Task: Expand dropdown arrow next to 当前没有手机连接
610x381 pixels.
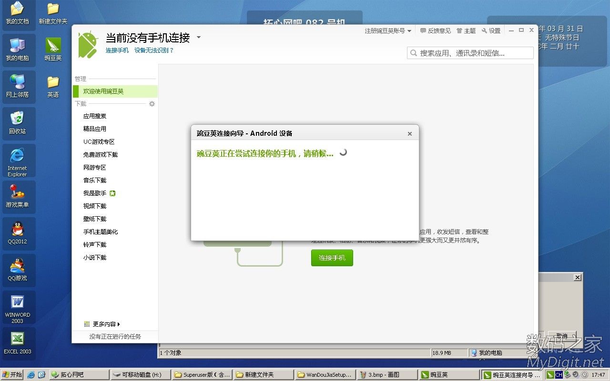Action: tap(199, 37)
